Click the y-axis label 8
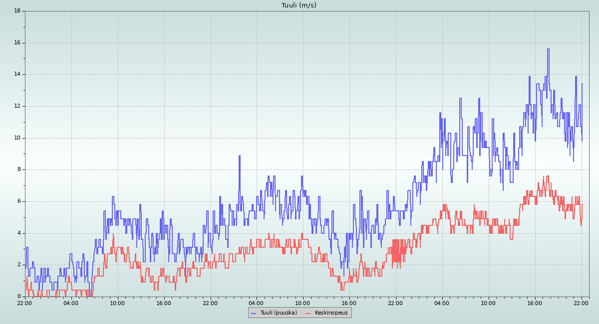Image resolution: width=599 pixels, height=324 pixels. point(18,169)
